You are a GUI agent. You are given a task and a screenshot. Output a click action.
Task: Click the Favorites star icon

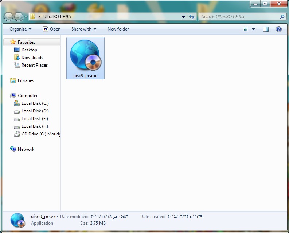pyautogui.click(x=13, y=42)
